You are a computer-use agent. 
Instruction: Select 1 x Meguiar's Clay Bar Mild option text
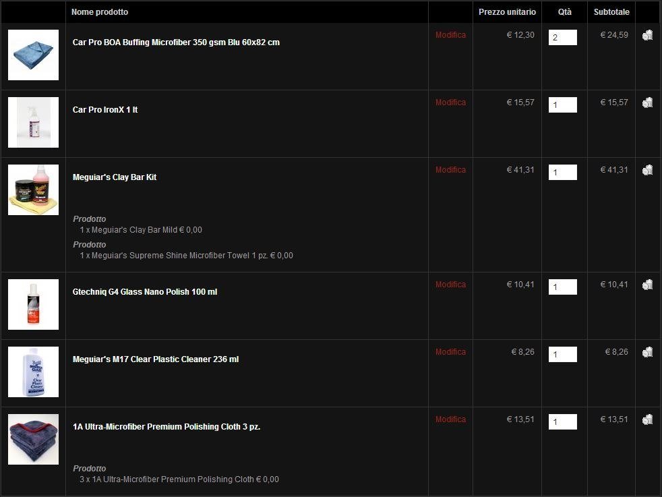[141, 230]
